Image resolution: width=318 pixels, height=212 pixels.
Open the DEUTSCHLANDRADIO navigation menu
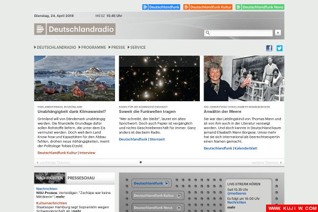pos(55,47)
